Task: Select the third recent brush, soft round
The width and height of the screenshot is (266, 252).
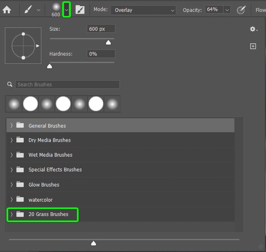Action: (x=47, y=104)
